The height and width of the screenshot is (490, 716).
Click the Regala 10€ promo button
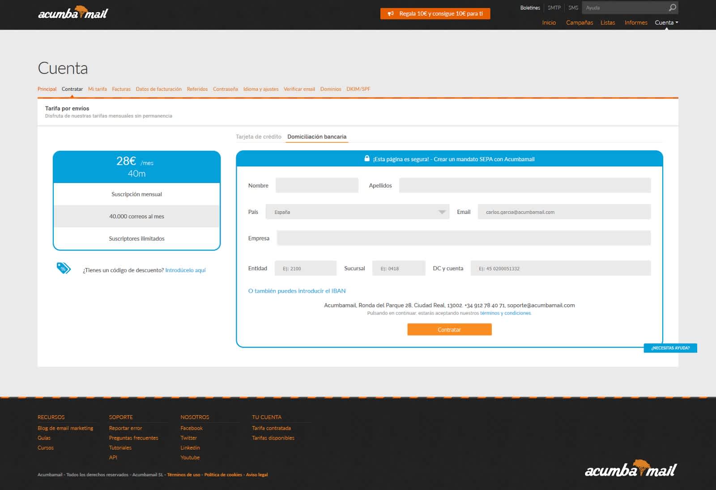[435, 14]
